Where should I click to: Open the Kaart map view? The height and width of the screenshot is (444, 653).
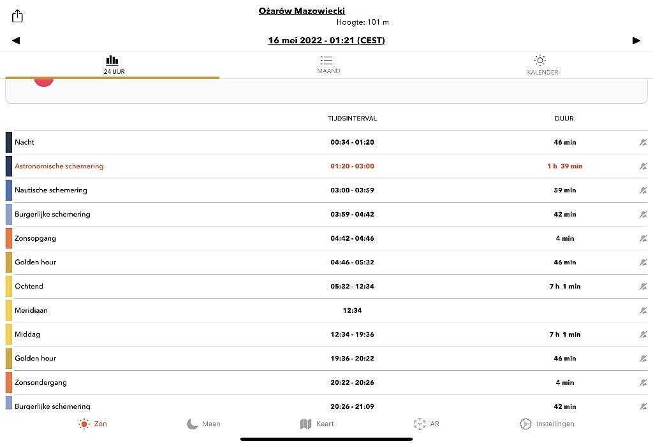pos(317,424)
